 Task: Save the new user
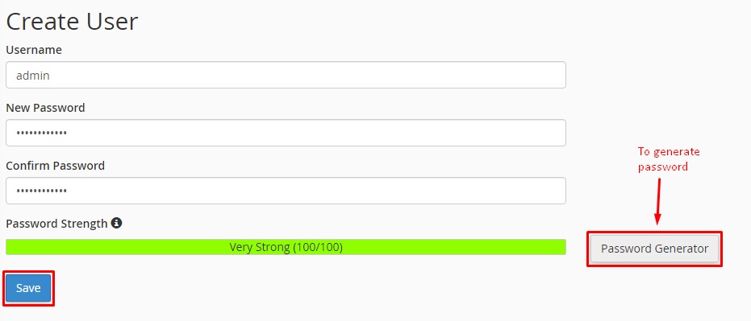[x=28, y=288]
